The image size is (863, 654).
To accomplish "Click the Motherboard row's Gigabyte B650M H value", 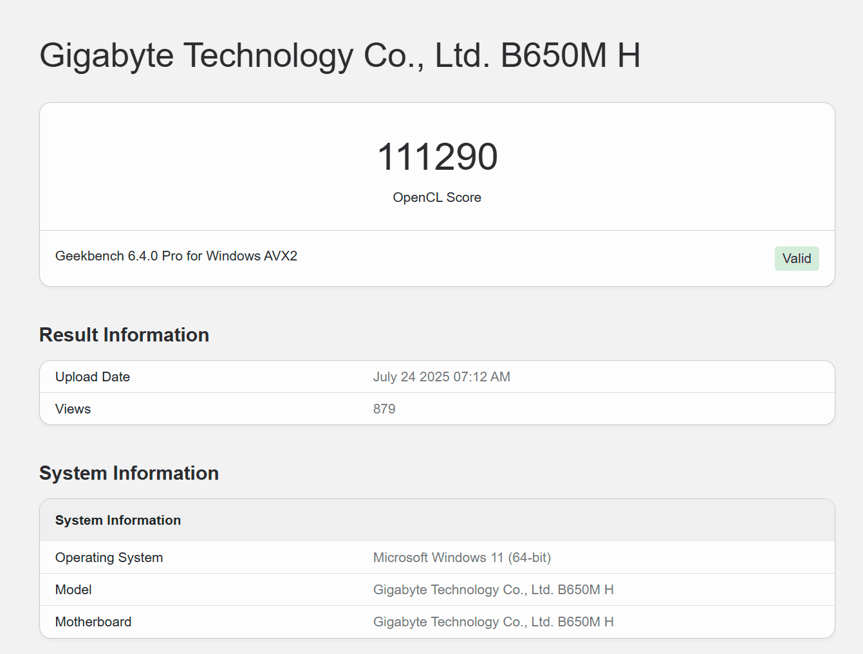I will click(493, 622).
